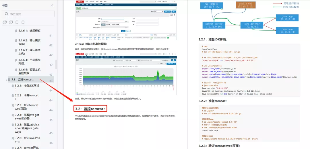Screen dimensions: 310x149
Task: Click page number 46 beside 3.2.6
Action: point(51,143)
